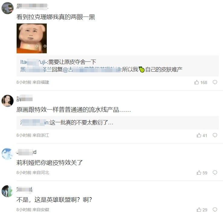Like the 英雄联盟 comment with 29 likes

tap(202, 210)
